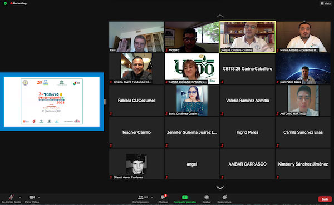Viewport: 334px width, 205px height.
Task: Grab the divider handle beside shared screen
Action: pos(105,102)
